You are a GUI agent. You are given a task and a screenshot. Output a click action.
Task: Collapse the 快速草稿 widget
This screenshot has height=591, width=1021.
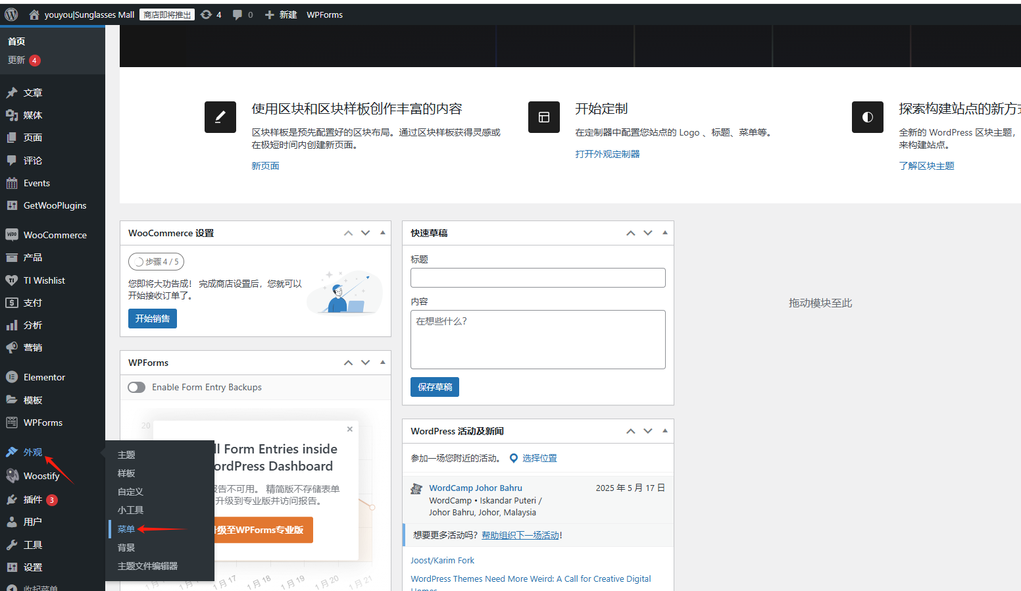(x=664, y=232)
